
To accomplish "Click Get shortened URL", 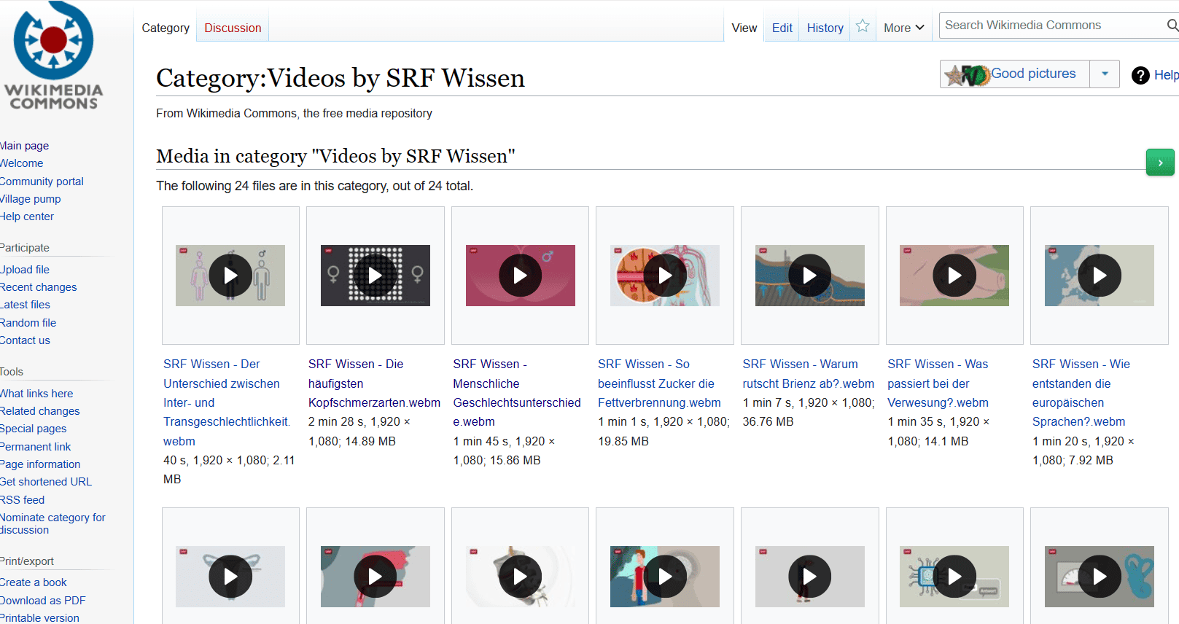I will 46,482.
